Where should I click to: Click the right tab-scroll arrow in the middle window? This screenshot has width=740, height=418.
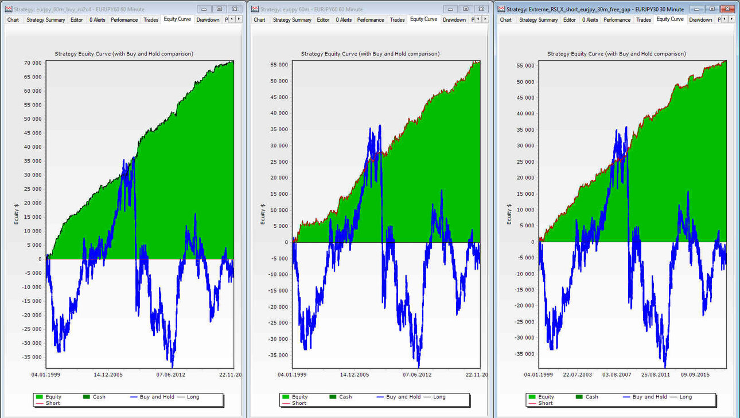point(485,19)
